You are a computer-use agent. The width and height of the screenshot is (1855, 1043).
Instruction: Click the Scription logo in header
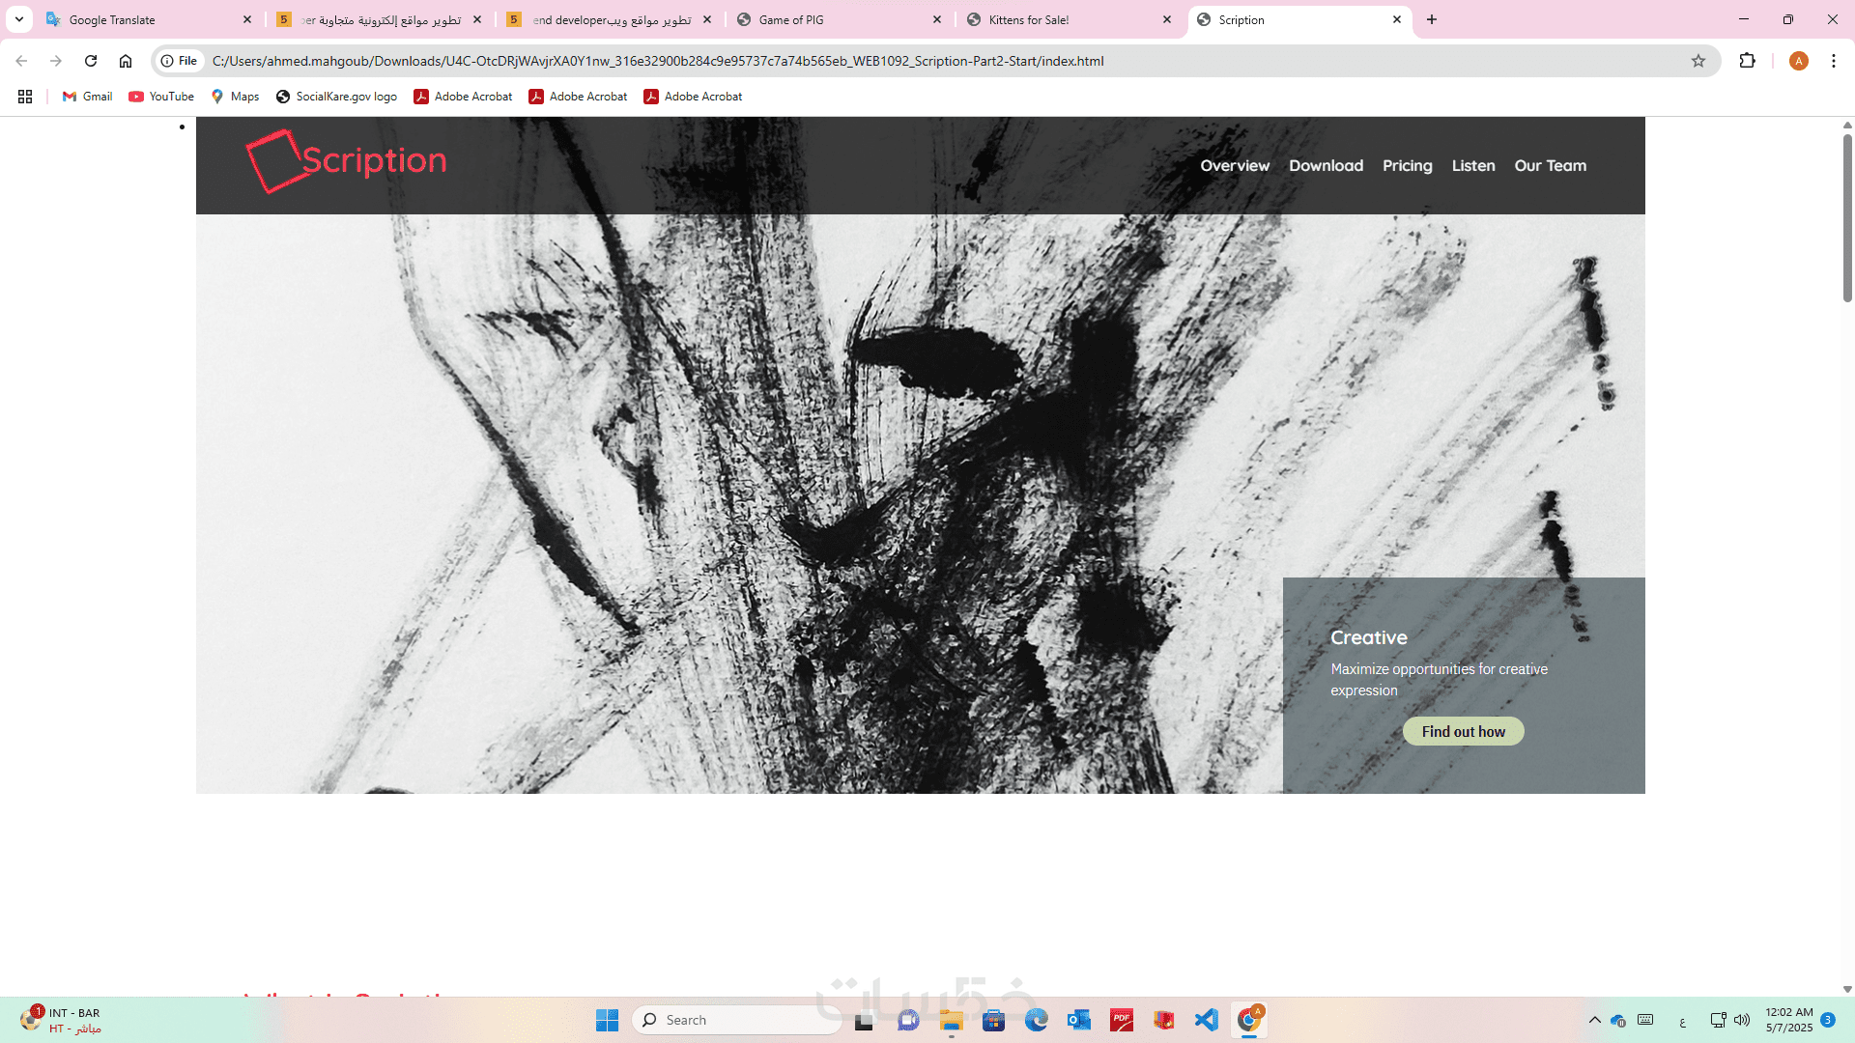(x=346, y=162)
